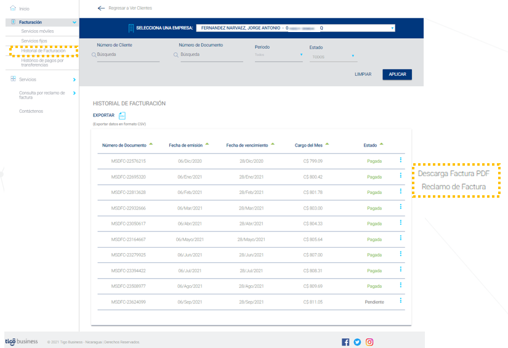This screenshot has width=508, height=348.
Task: Collapse the Facturación menu chevron
Action: pyautogui.click(x=75, y=22)
